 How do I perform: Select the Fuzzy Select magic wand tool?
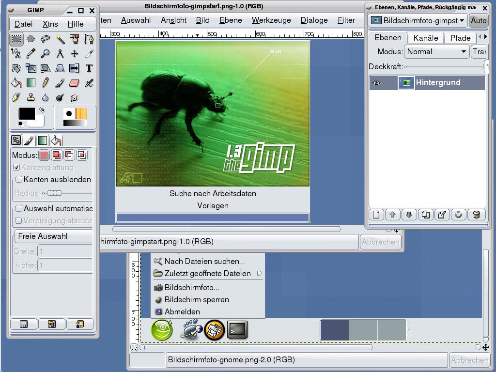(x=60, y=39)
